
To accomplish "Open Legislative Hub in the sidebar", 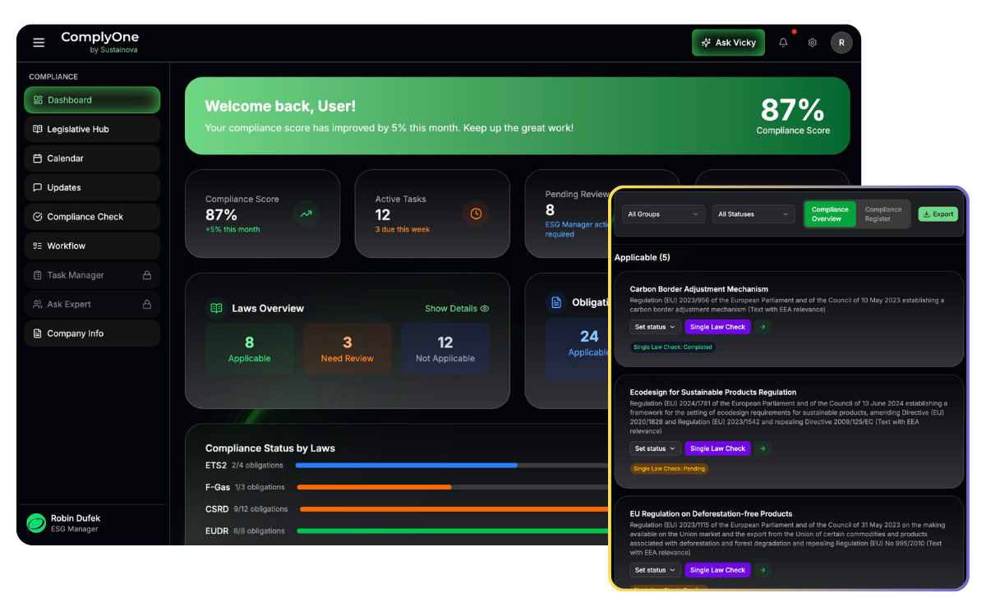I will click(x=92, y=129).
